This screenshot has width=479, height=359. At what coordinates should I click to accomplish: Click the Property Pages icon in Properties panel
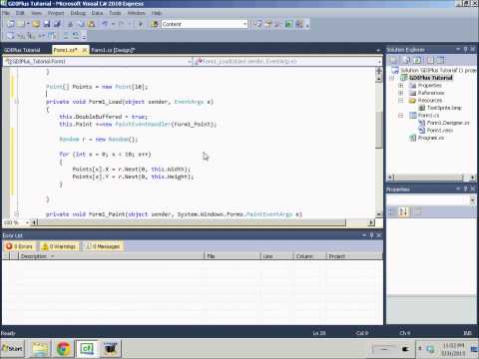tap(418, 211)
